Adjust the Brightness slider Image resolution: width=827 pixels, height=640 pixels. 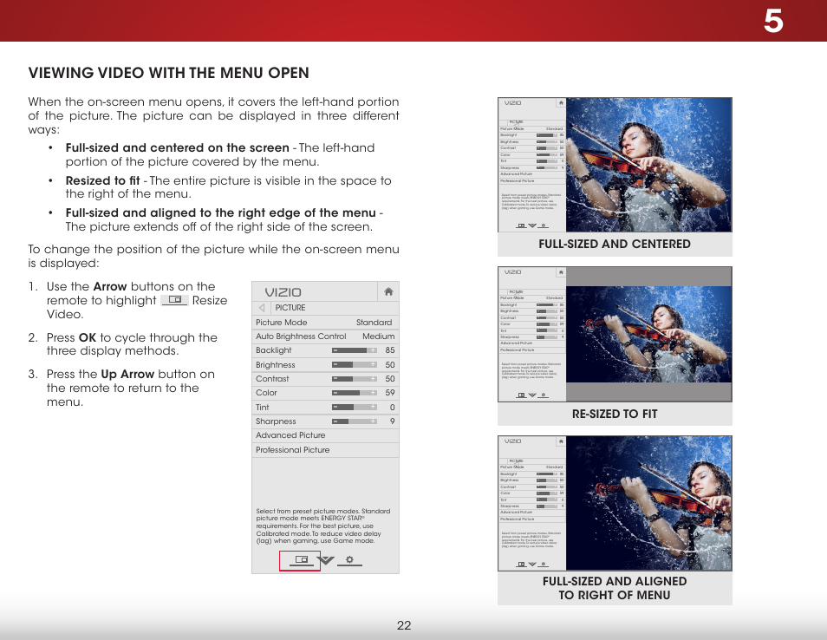[x=355, y=364]
